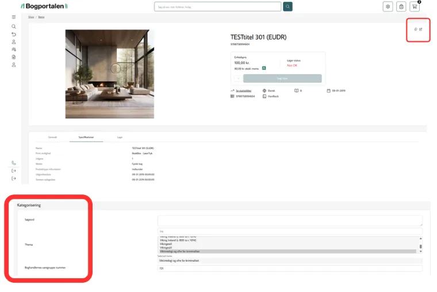Click the open-book page count icon
This screenshot has height=292, width=437.
(x=297, y=91)
